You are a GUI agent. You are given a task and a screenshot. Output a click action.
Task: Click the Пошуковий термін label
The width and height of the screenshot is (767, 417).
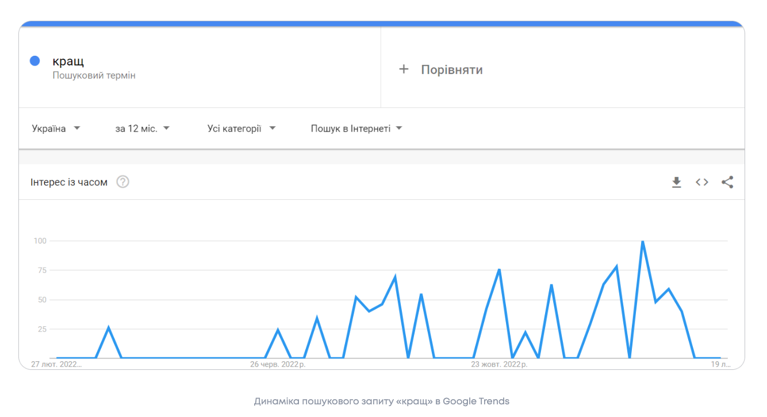pyautogui.click(x=94, y=75)
